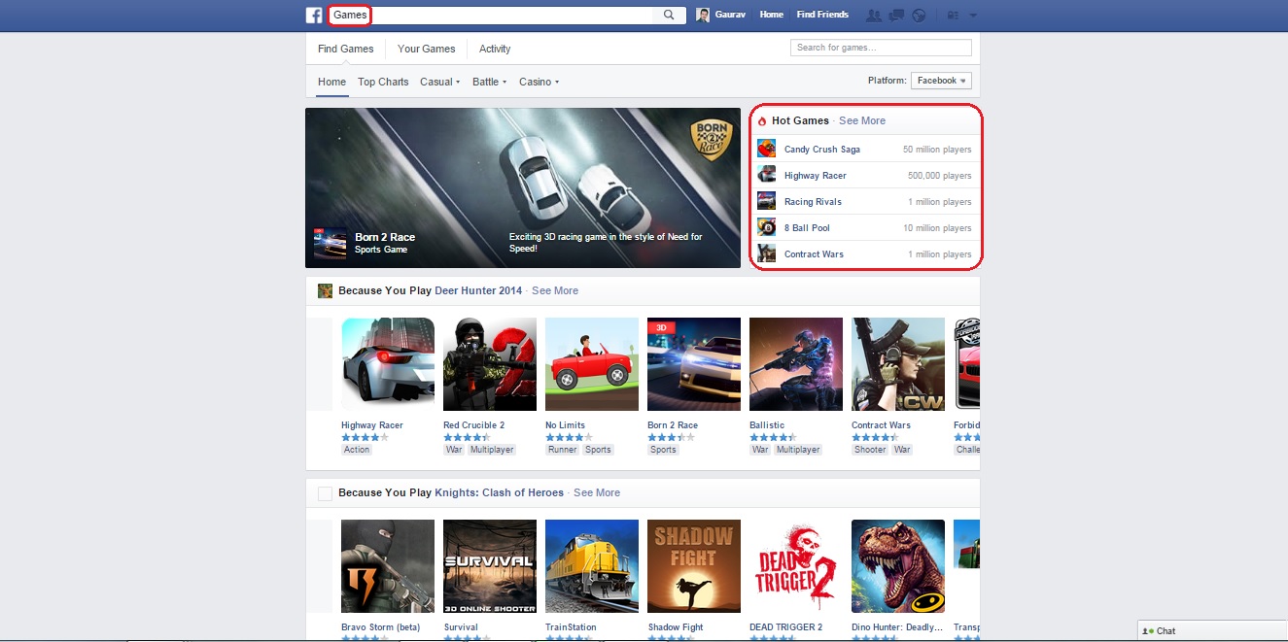Click the Runner tag under No Limits
The width and height of the screenshot is (1288, 642).
(x=563, y=450)
